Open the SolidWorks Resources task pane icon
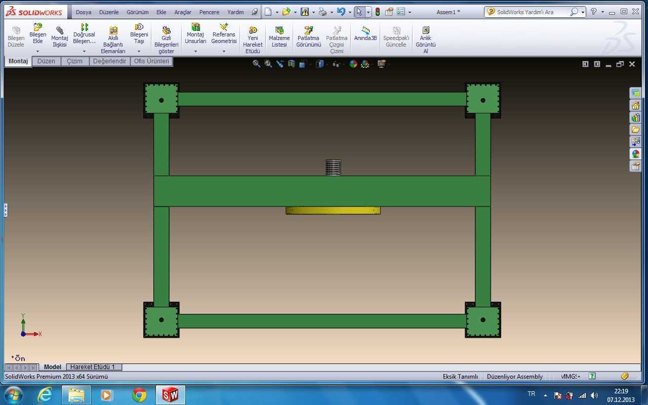 click(635, 105)
